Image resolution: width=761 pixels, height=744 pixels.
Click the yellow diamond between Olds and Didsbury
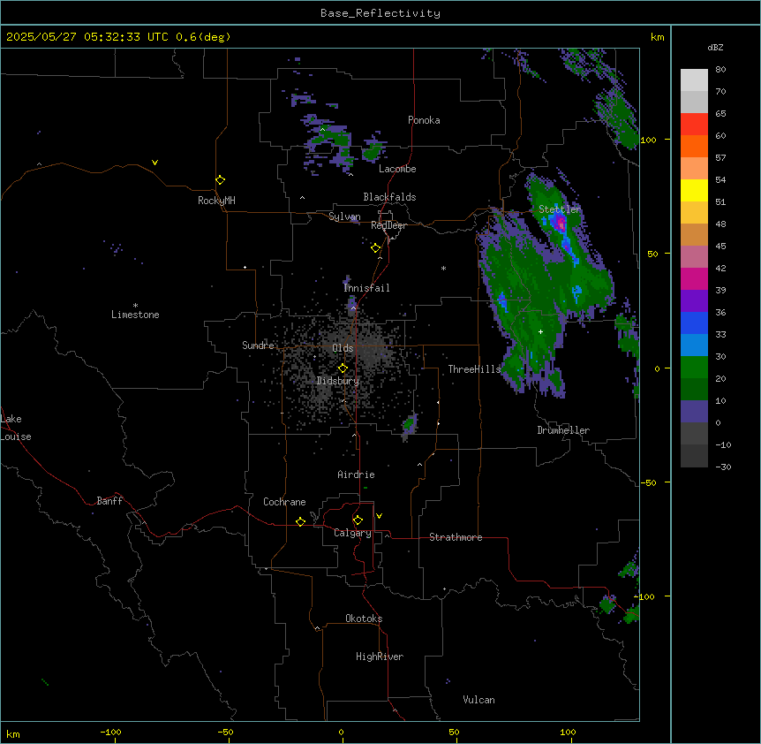343,368
